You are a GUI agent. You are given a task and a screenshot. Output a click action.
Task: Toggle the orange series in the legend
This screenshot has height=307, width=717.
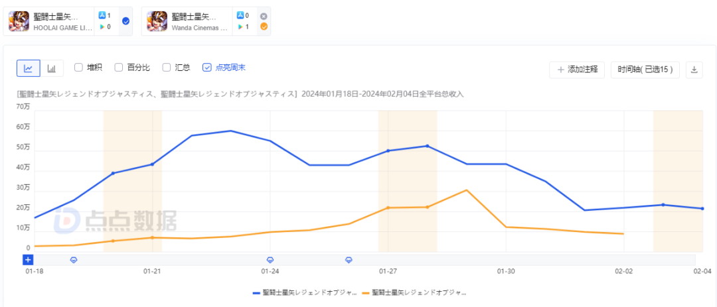414,292
